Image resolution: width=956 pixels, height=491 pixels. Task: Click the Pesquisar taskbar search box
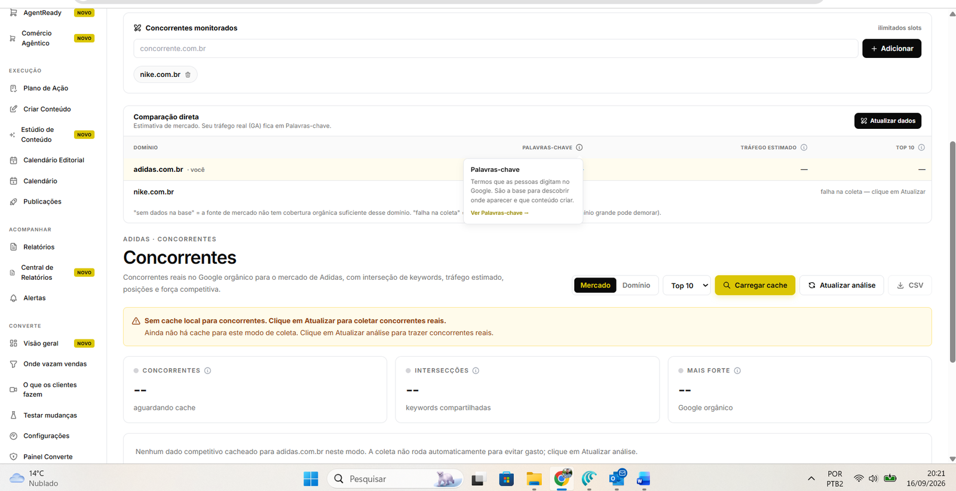coord(395,478)
